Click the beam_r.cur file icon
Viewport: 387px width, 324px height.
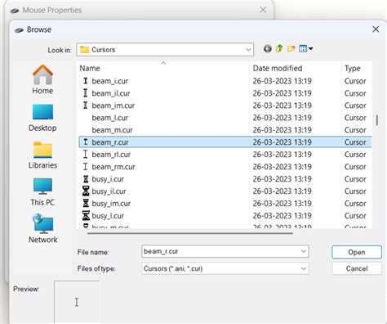pyautogui.click(x=86, y=142)
